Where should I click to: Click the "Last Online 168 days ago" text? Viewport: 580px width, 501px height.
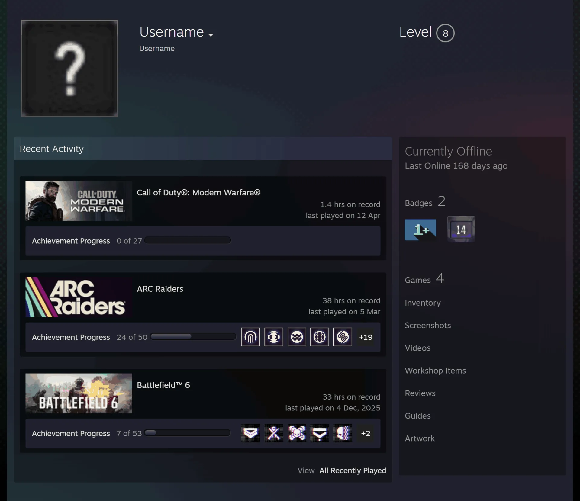[x=456, y=166]
